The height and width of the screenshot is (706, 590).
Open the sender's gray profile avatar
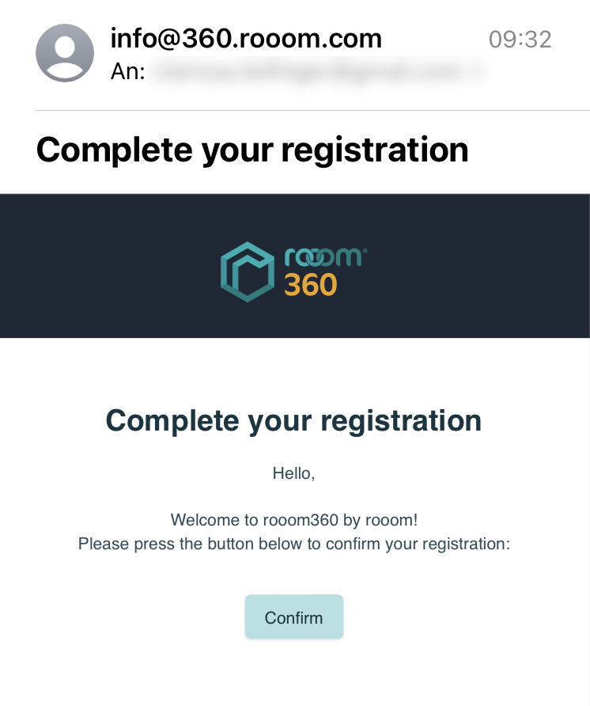pos(65,53)
